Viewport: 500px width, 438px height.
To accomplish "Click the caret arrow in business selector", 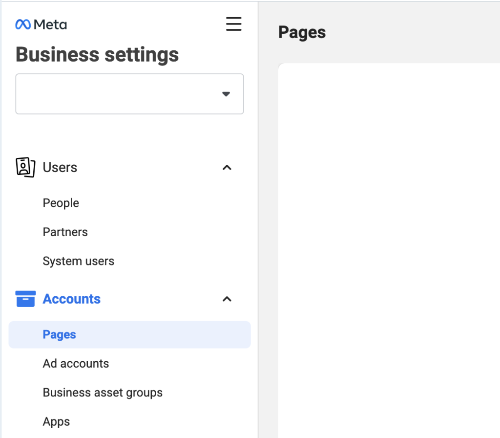I will click(x=226, y=94).
